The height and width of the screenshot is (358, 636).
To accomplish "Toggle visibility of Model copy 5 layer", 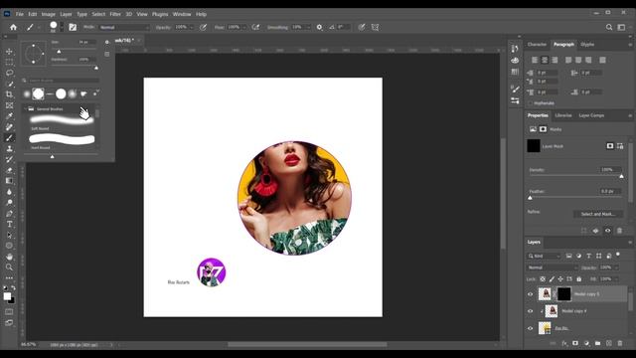I will pyautogui.click(x=530, y=294).
